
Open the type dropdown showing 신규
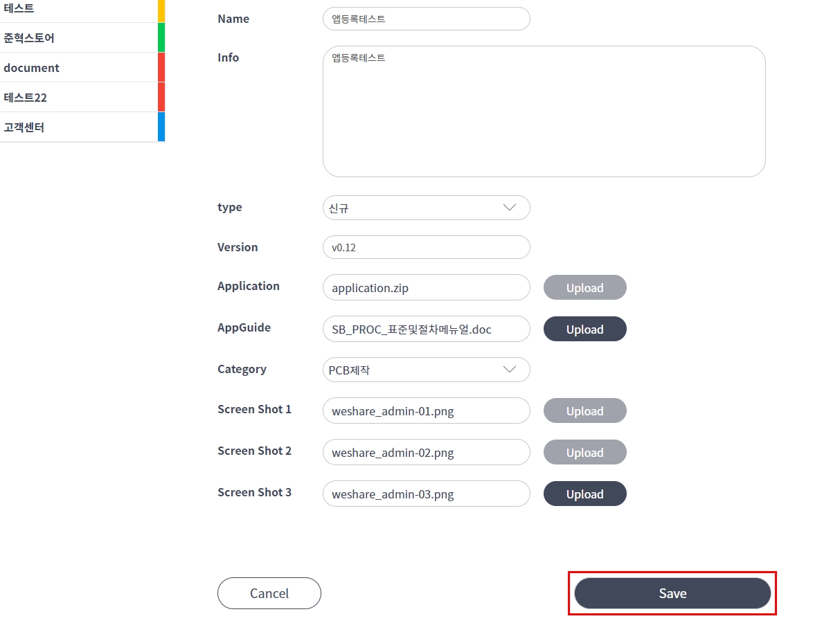point(426,208)
